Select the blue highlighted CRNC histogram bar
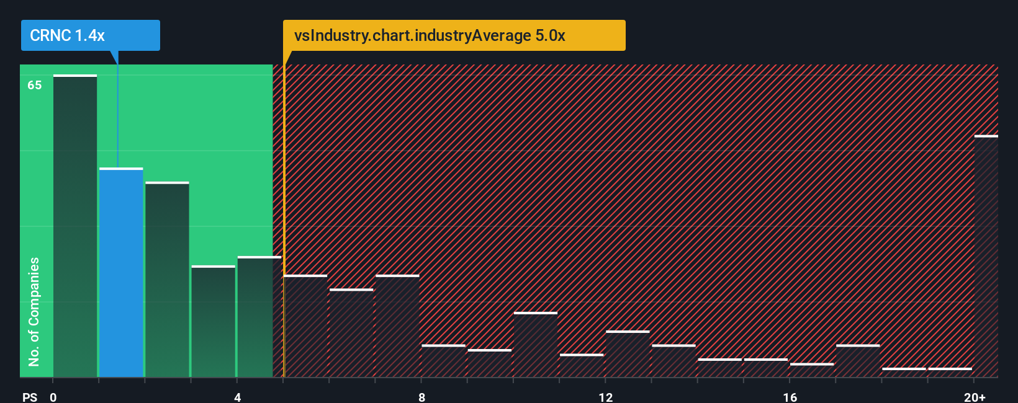The height and width of the screenshot is (403, 1018). coord(121,272)
